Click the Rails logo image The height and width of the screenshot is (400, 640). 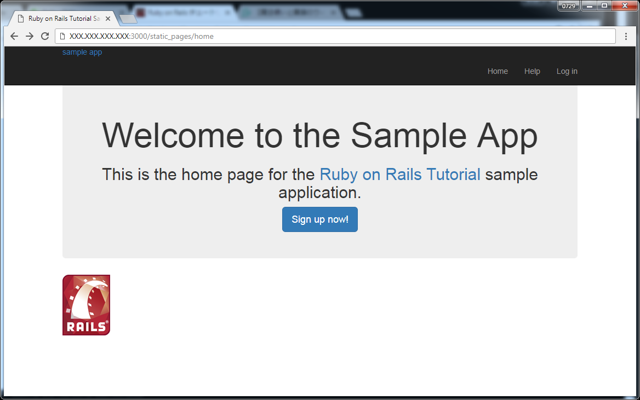coord(86,305)
